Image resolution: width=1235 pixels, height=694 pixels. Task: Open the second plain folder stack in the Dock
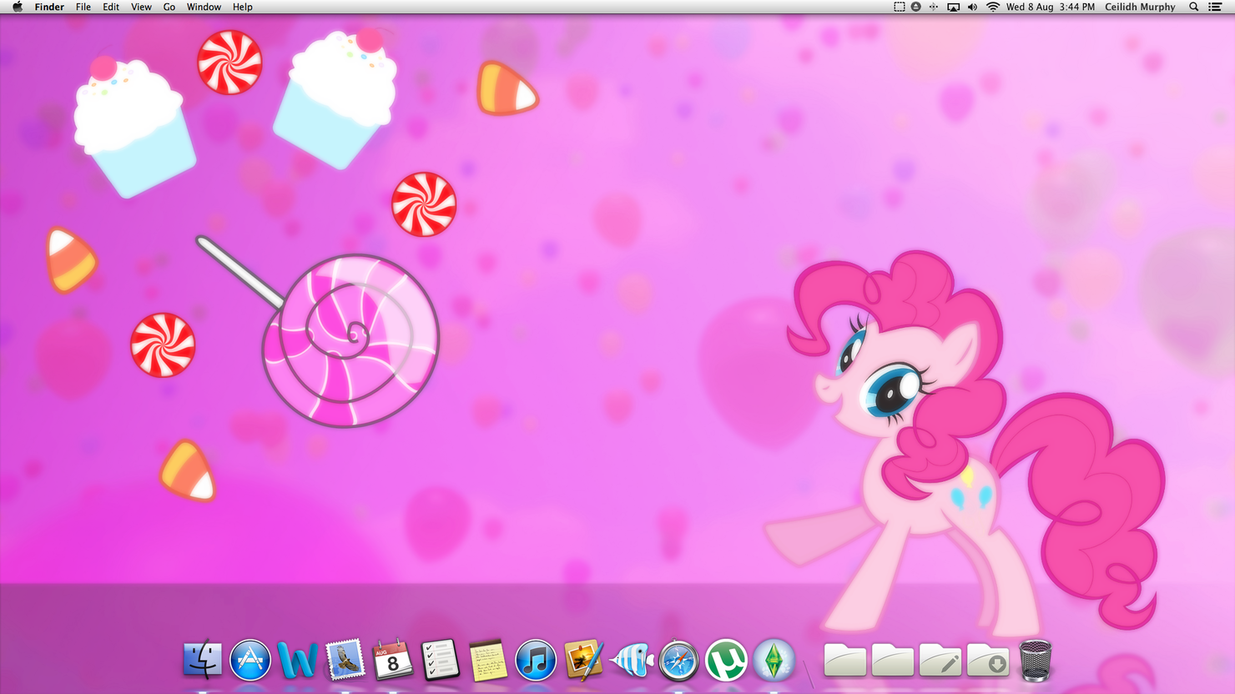tap(892, 660)
